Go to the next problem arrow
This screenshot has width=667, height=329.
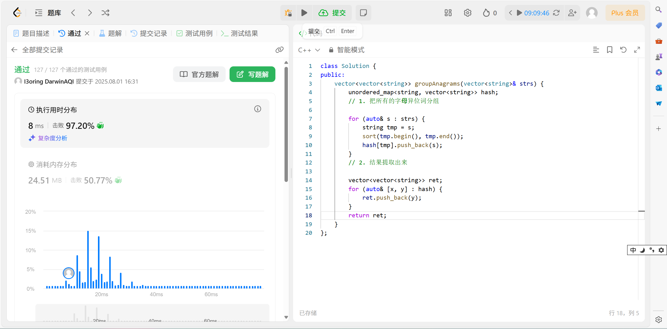click(90, 13)
